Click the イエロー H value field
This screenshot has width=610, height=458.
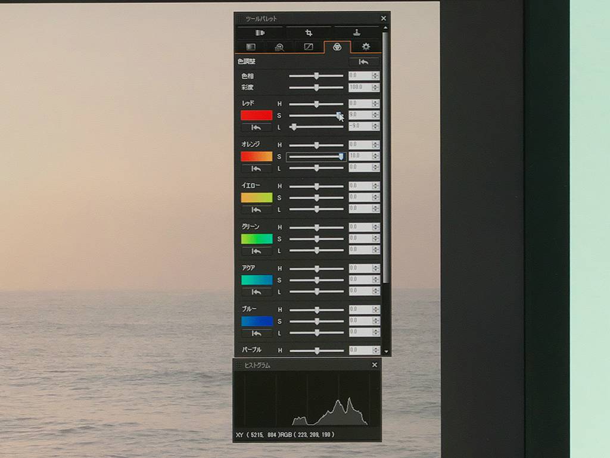coord(360,186)
